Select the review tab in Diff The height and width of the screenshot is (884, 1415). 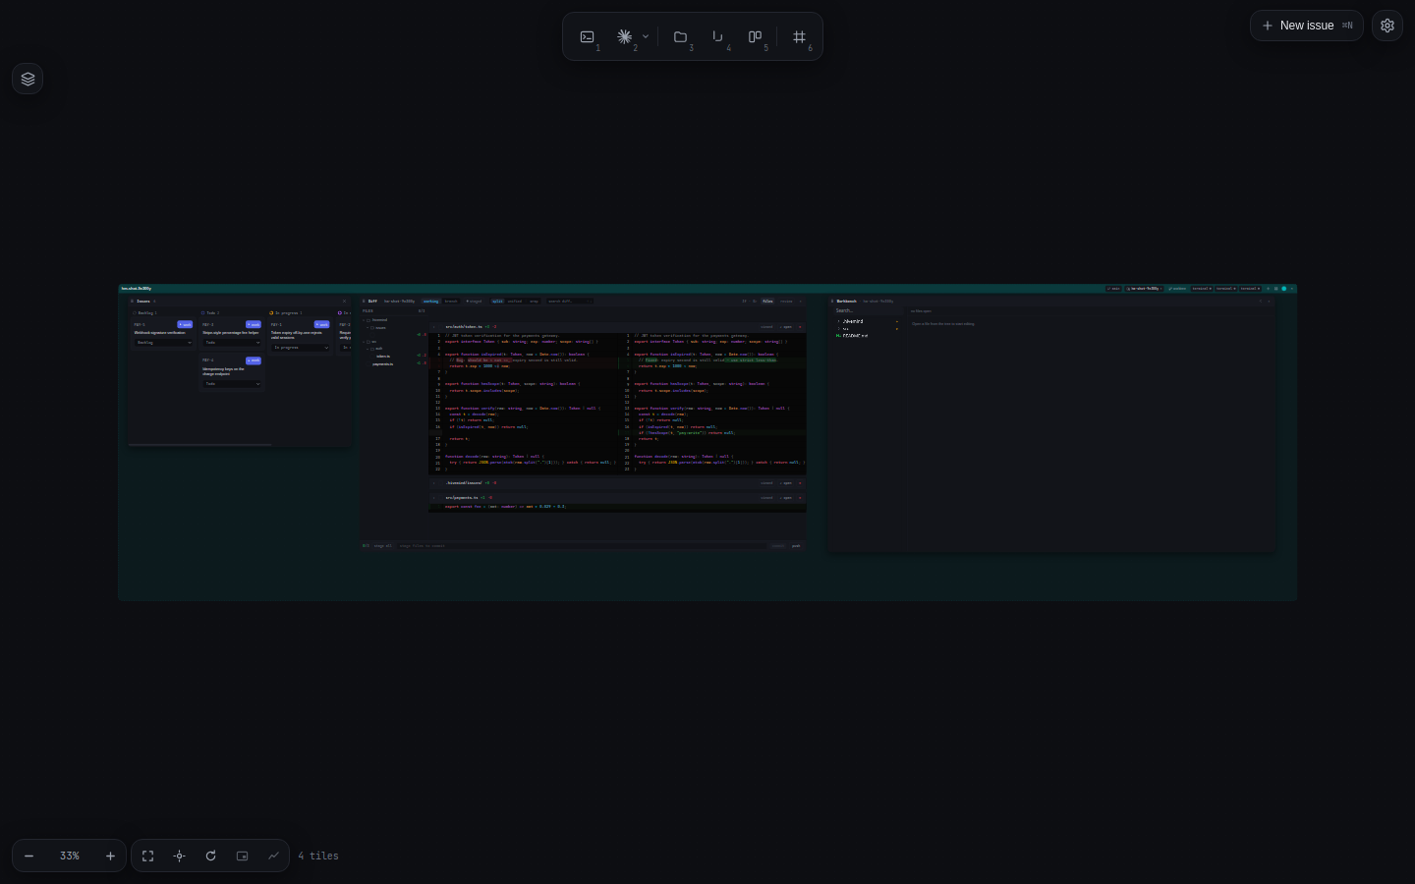786,301
